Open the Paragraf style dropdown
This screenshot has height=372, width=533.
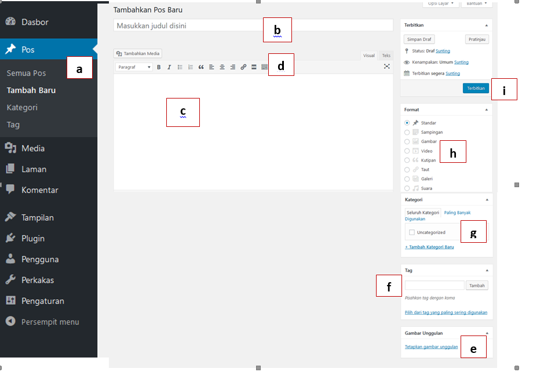(134, 67)
